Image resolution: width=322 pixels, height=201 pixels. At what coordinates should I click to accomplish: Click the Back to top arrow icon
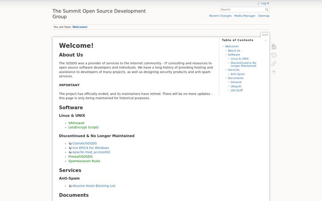274,72
